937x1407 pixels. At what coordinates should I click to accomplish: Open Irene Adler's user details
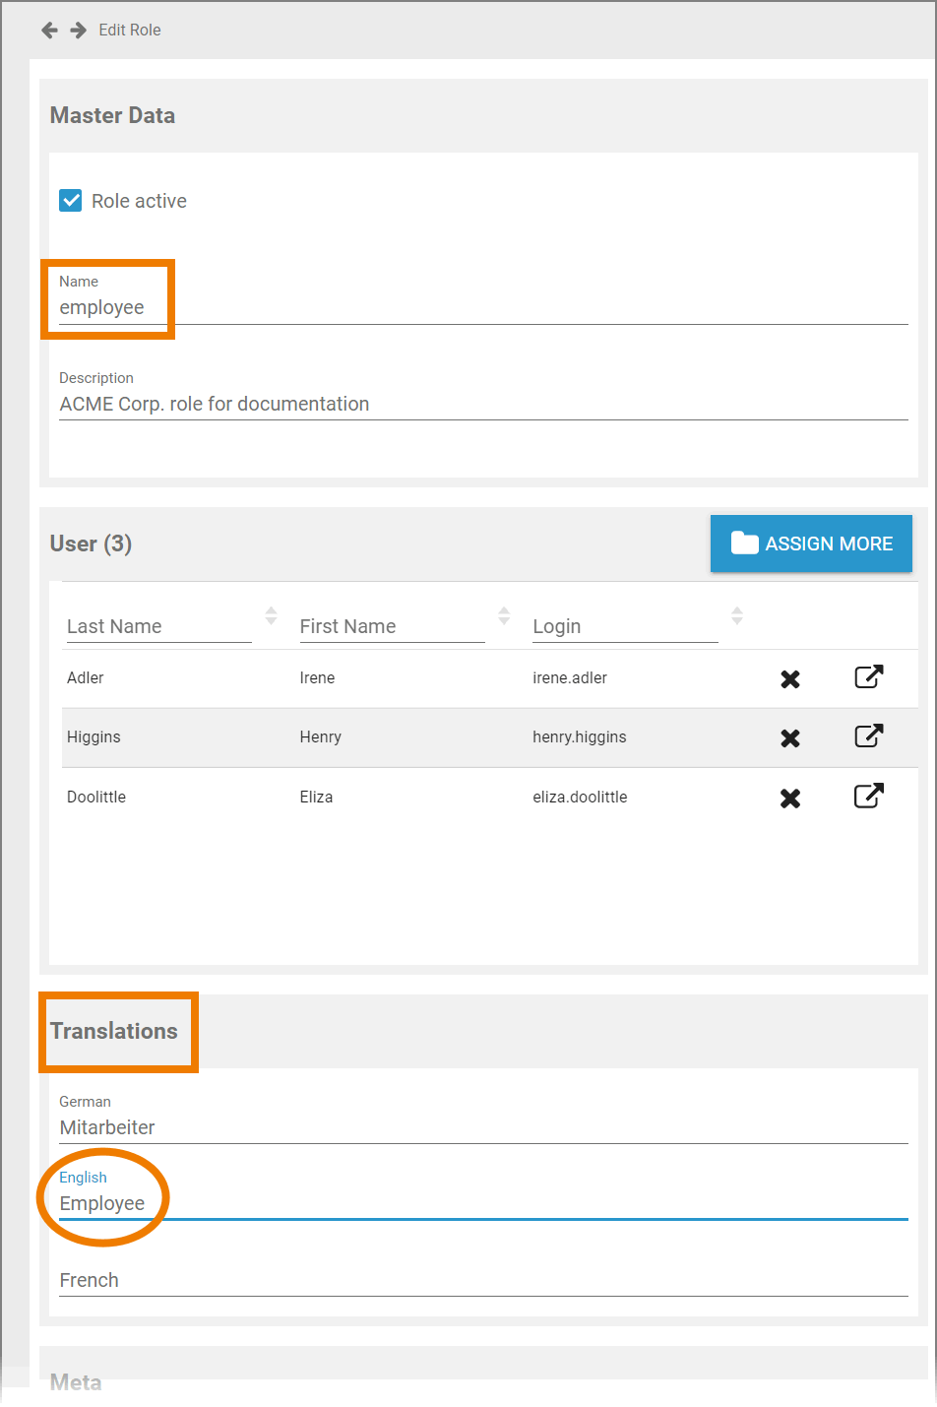click(868, 677)
